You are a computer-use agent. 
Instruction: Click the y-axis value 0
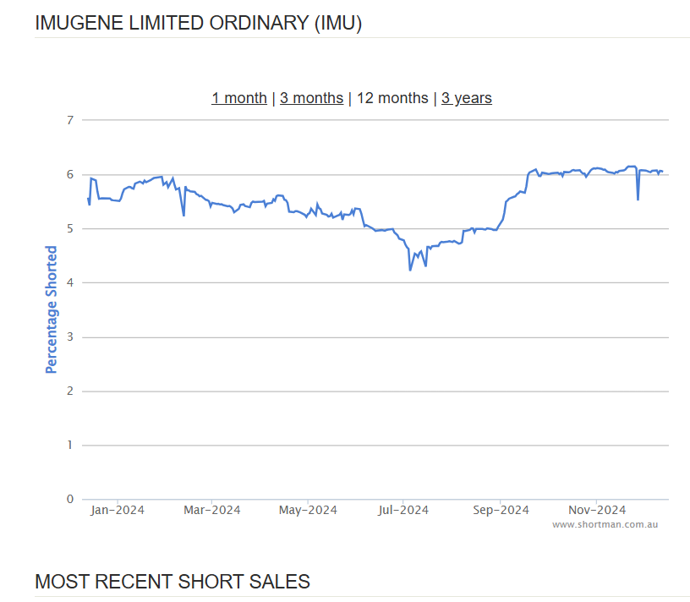coord(70,500)
